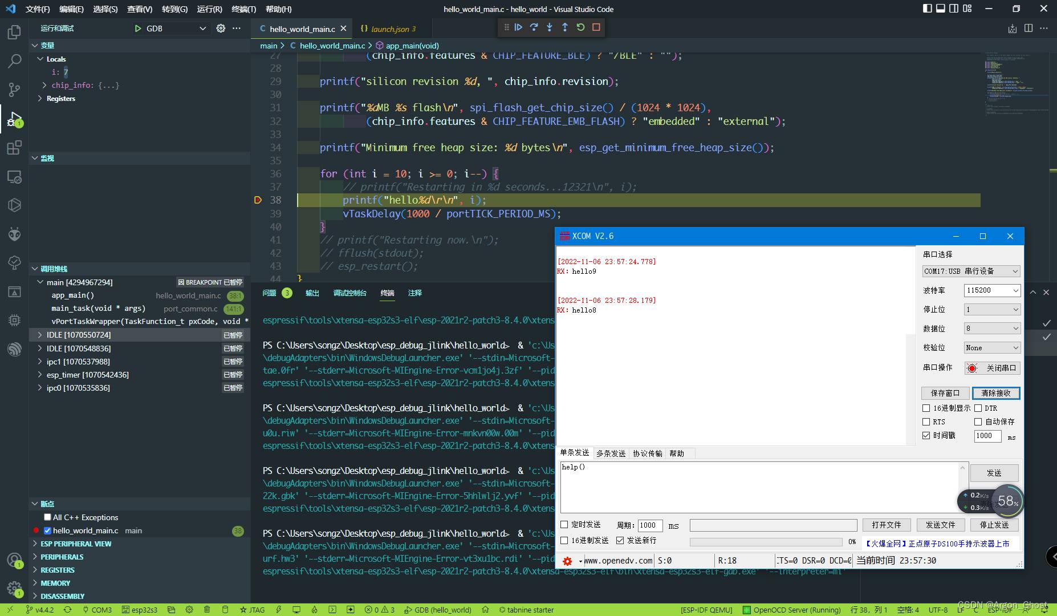Uncheck the 发送新行 checkbox
This screenshot has height=616, width=1057.
pyautogui.click(x=620, y=541)
